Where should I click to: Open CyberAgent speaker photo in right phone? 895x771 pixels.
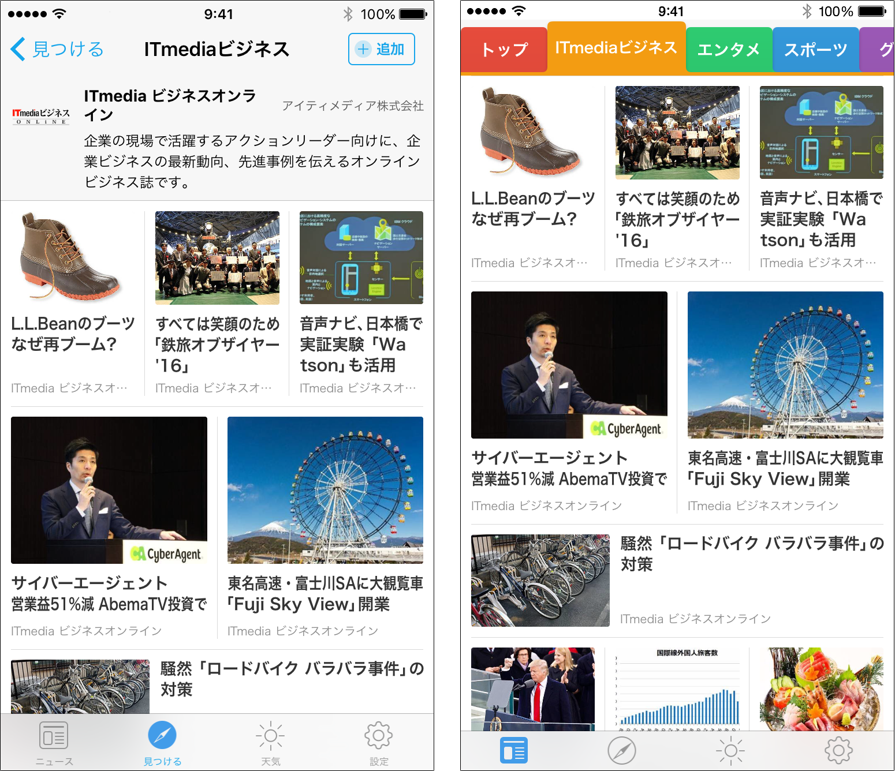569,365
